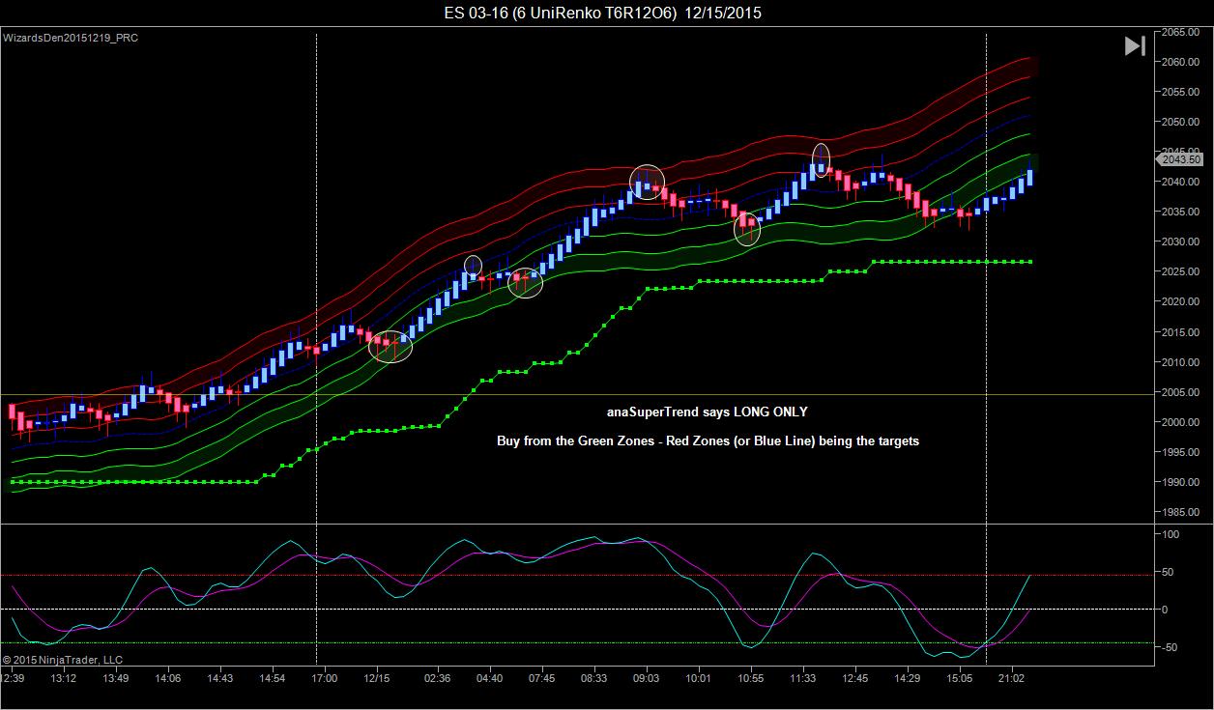
Task: Click the 2060.00 price axis label
Action: [x=1180, y=62]
